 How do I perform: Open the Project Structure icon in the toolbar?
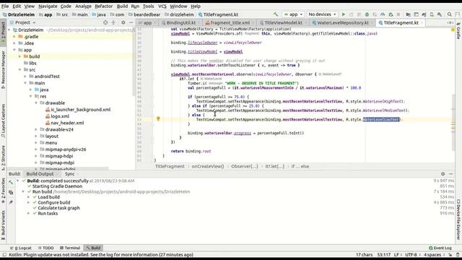408,14
